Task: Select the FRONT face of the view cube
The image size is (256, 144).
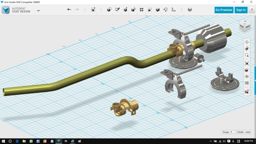Action: (x=242, y=26)
